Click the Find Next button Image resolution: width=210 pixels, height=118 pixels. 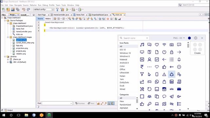(x=91, y=104)
